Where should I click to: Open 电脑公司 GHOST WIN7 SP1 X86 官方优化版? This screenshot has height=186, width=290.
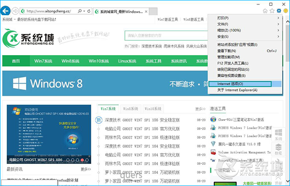click(x=142, y=129)
